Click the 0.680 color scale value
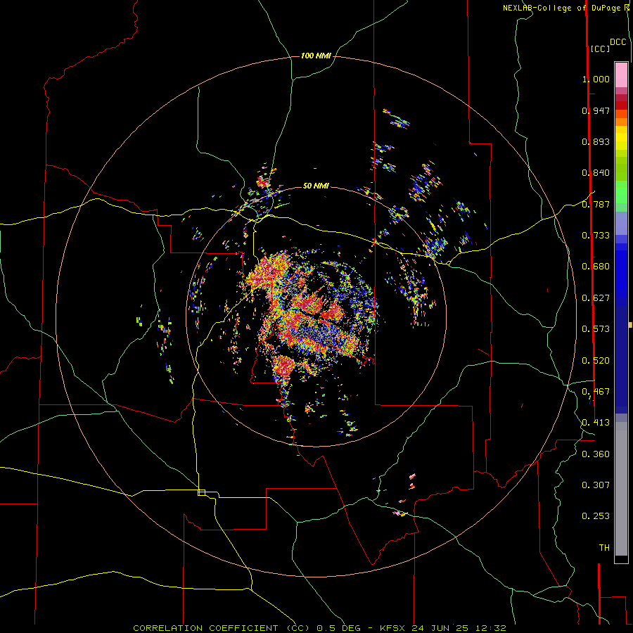Viewport: 633px width, 633px height. (x=596, y=267)
